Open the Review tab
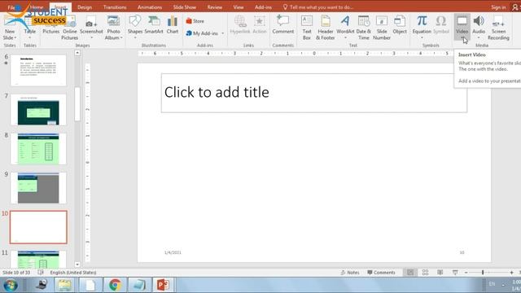This screenshot has width=521, height=293. pos(215,7)
